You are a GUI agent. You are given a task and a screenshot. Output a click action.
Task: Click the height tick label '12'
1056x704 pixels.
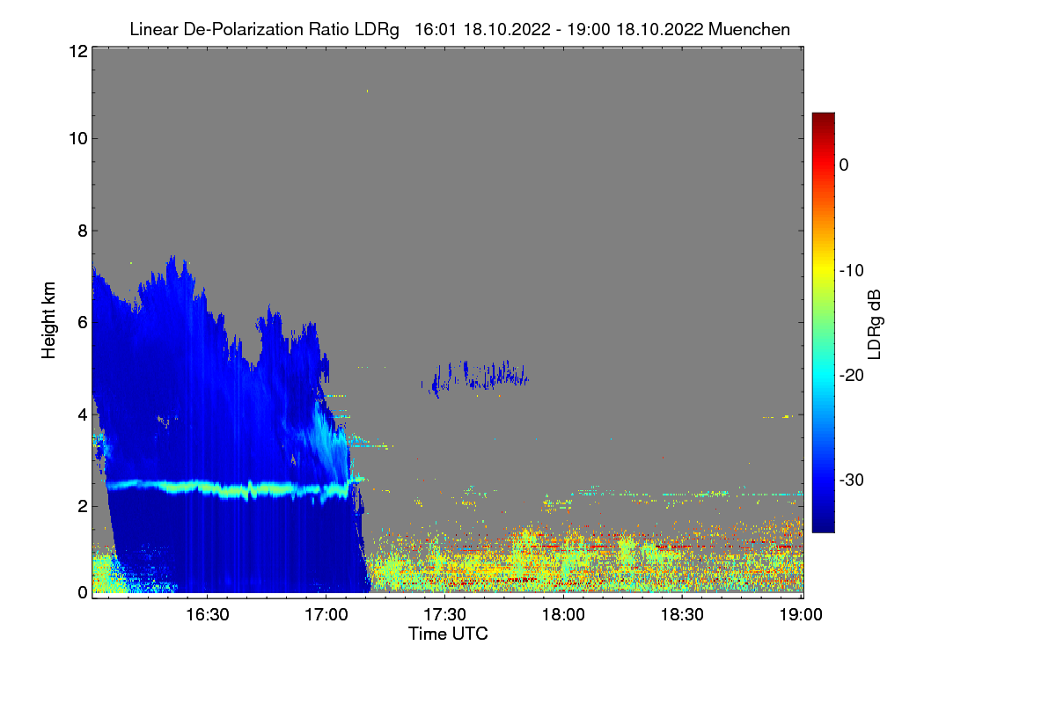(77, 51)
